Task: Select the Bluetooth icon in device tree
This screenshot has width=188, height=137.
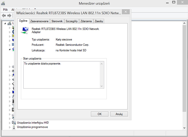Action: (13, 32)
